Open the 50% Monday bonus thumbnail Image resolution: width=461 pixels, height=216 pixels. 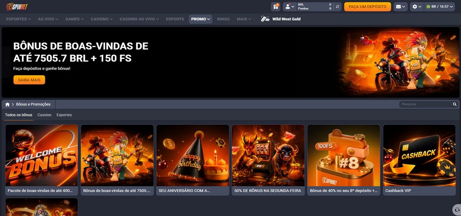tap(268, 156)
